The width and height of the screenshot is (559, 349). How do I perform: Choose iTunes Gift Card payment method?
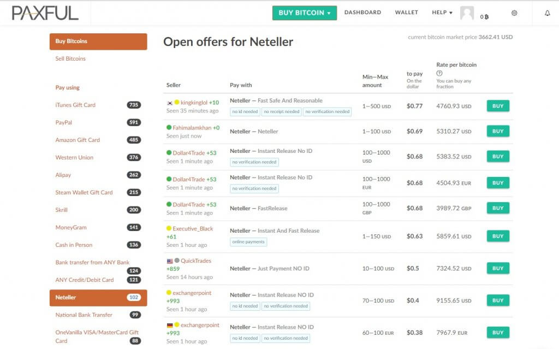pyautogui.click(x=75, y=105)
